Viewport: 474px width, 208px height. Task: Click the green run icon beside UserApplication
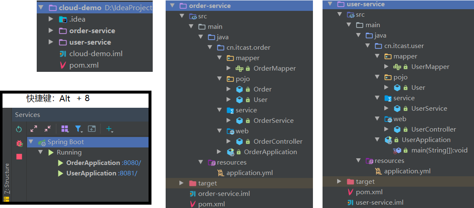[x=61, y=173]
